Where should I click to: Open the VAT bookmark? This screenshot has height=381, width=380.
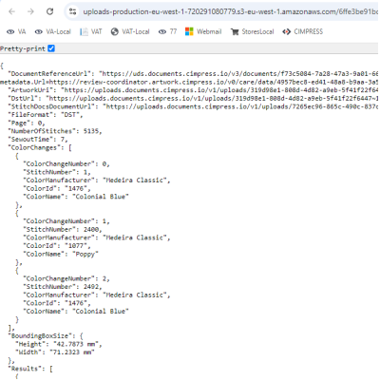[x=91, y=31]
